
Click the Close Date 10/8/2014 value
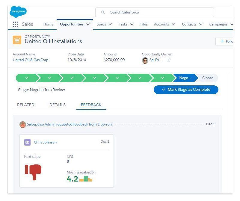click(77, 60)
